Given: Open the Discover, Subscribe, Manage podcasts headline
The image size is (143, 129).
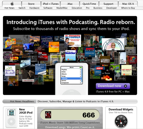Looking at the screenshot, I should (75, 101).
